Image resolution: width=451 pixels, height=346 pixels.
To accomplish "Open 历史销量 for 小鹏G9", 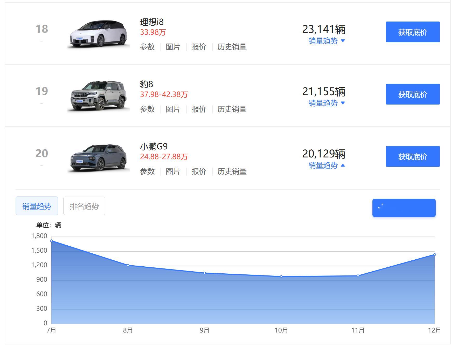I will click(232, 171).
